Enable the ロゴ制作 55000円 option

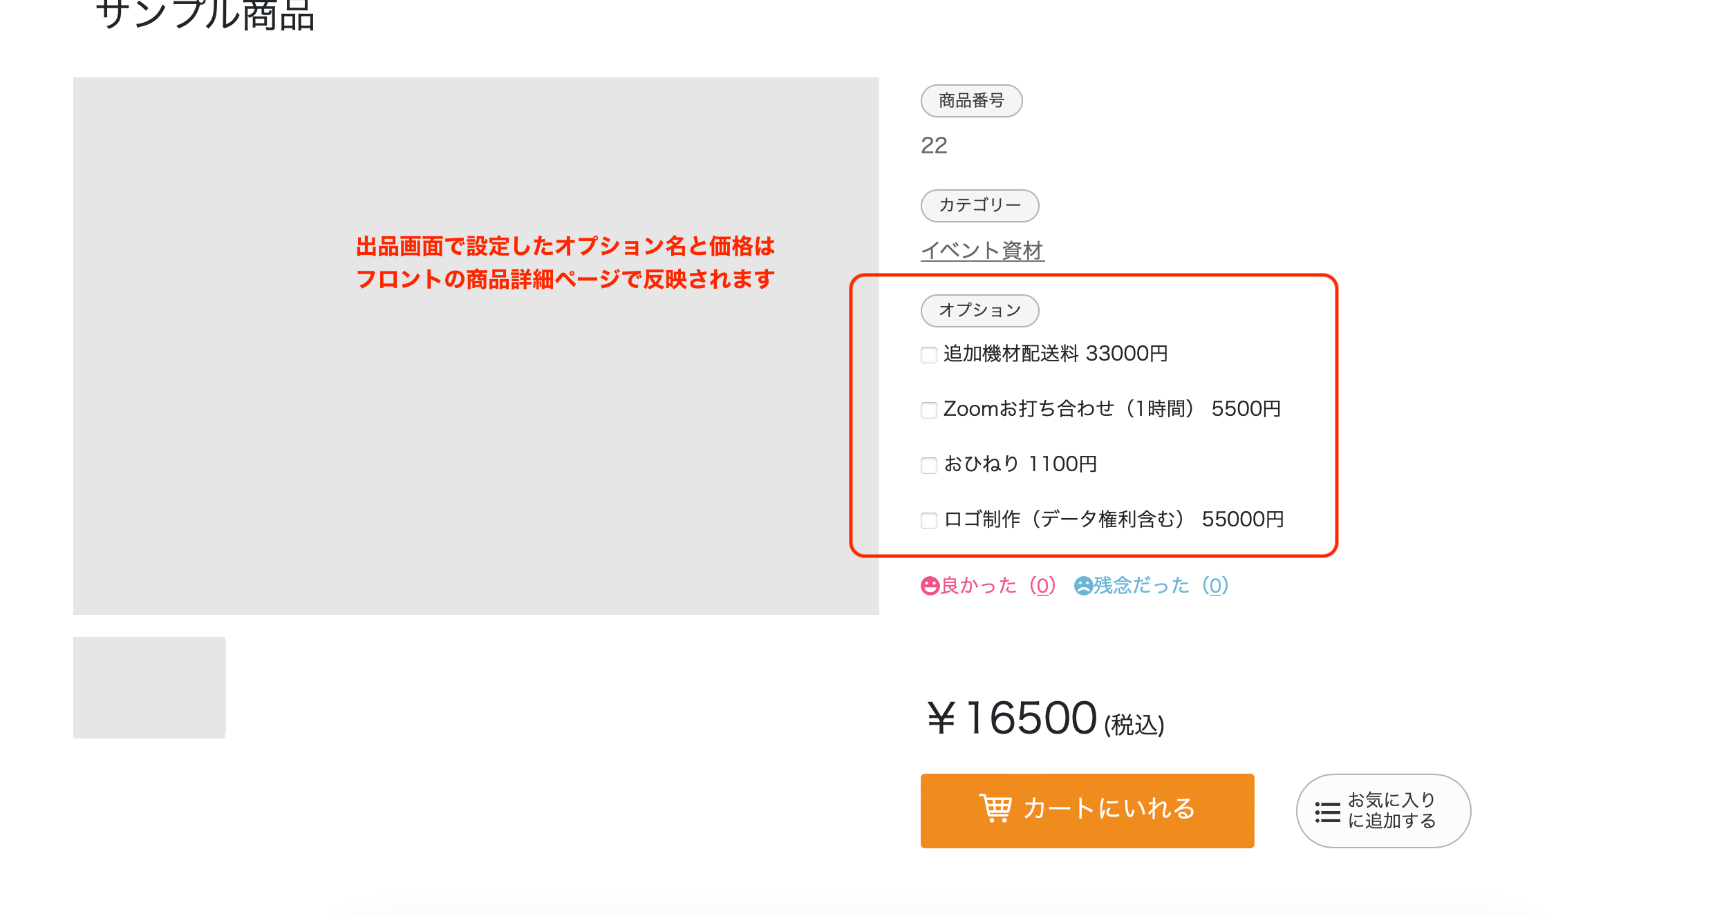pos(929,521)
